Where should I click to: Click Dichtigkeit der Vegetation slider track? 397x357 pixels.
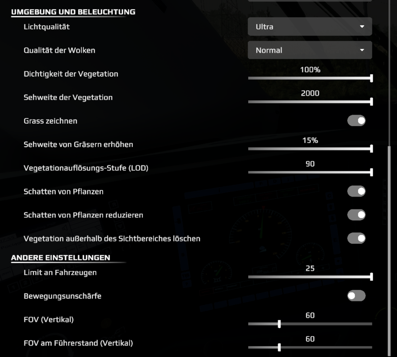coord(310,78)
